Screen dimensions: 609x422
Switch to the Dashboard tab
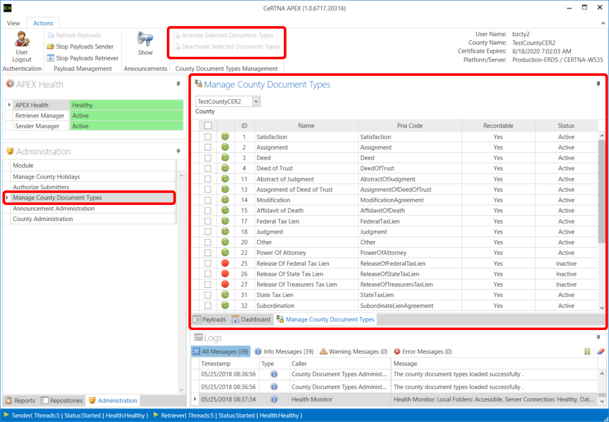click(251, 320)
